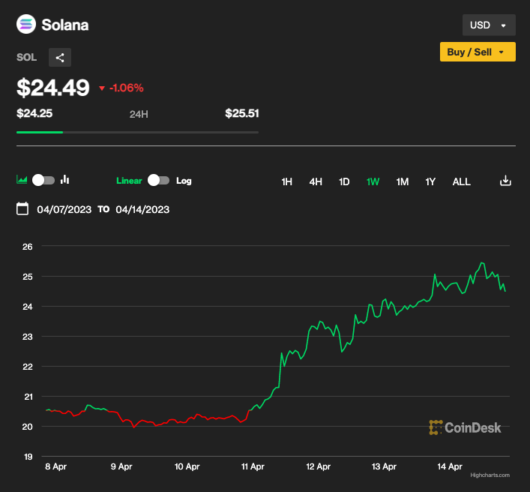The height and width of the screenshot is (492, 530).
Task: Choose the 1Y time range
Action: pos(430,182)
